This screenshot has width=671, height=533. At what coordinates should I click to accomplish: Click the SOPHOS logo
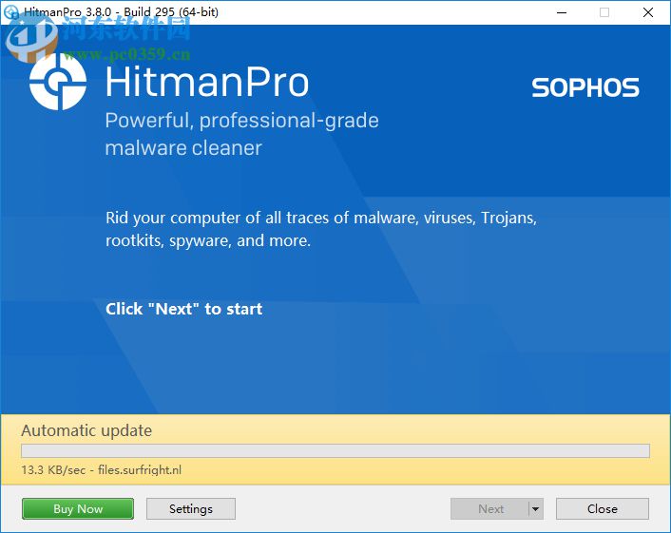click(x=585, y=87)
